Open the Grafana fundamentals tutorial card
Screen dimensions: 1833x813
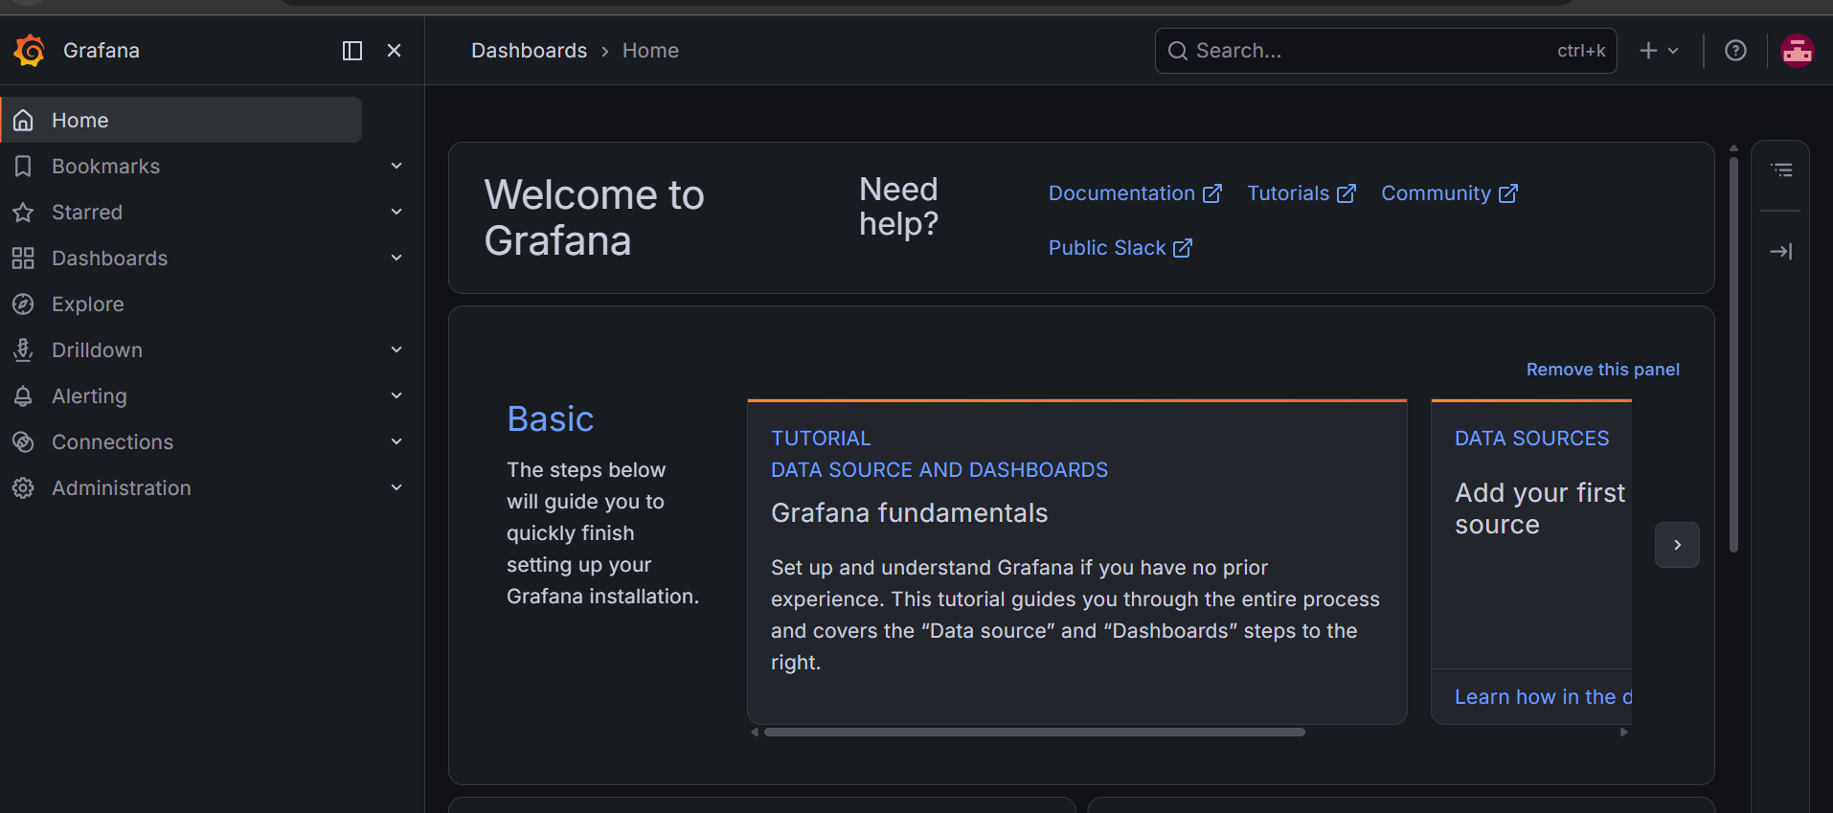[x=1076, y=561]
